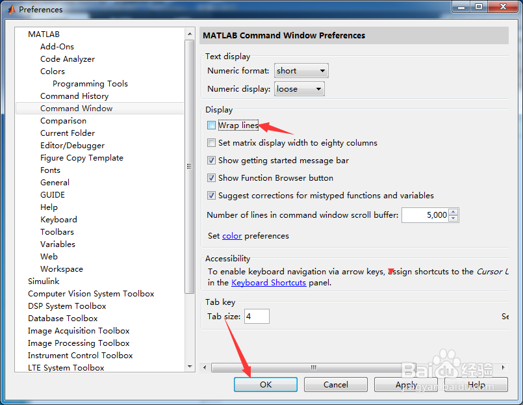This screenshot has height=405, width=523.
Task: Open Programming Tools under Colors
Action: click(90, 84)
